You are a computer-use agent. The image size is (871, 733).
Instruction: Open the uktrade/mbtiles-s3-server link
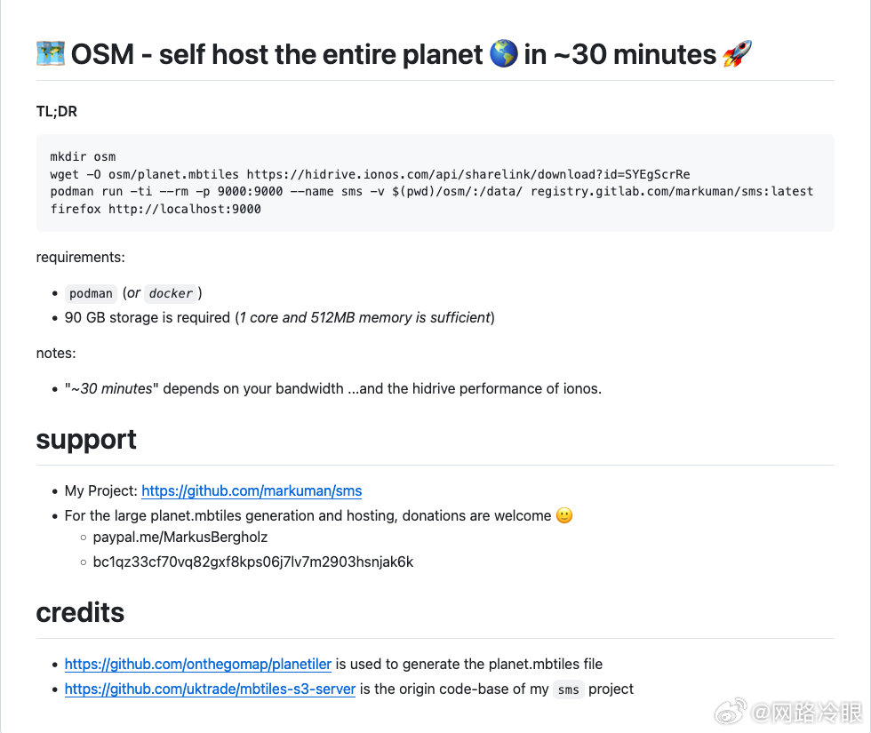210,689
